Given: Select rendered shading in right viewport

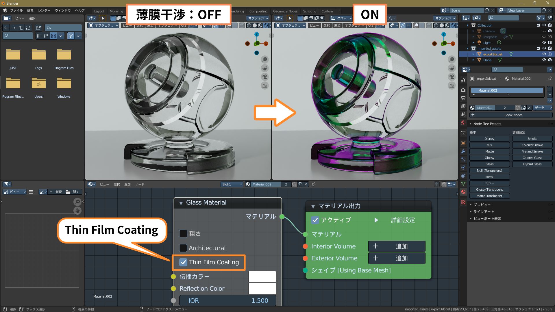Looking at the screenshot, I should pyautogui.click(x=453, y=25).
